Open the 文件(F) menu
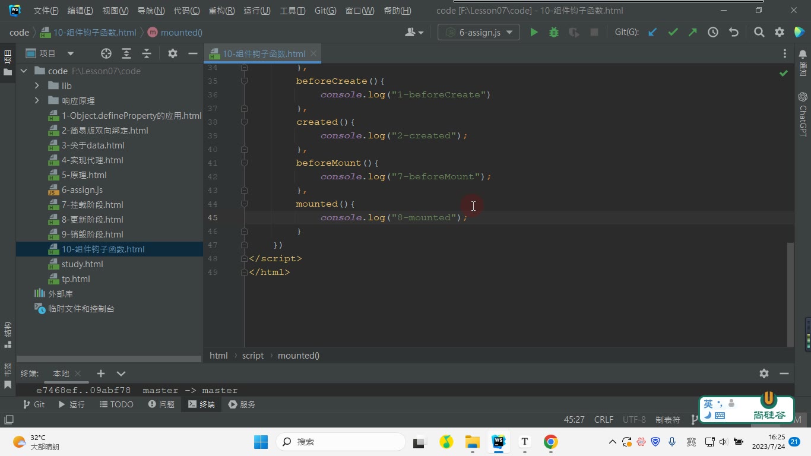Viewport: 811px width, 456px height. [x=46, y=11]
